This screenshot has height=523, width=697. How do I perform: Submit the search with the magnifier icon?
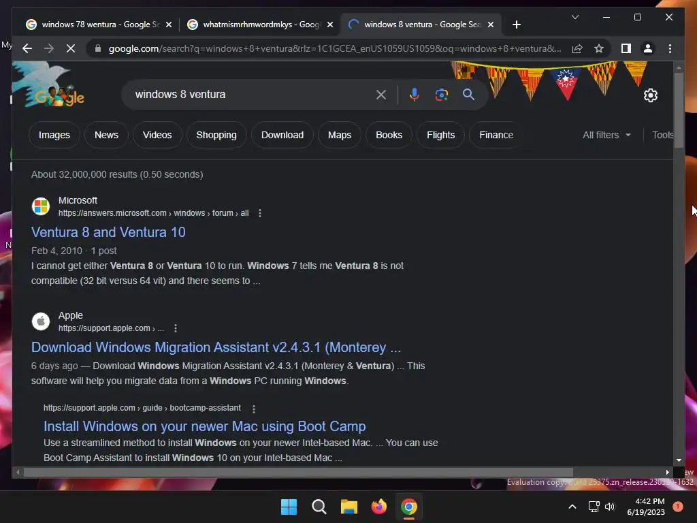(468, 94)
